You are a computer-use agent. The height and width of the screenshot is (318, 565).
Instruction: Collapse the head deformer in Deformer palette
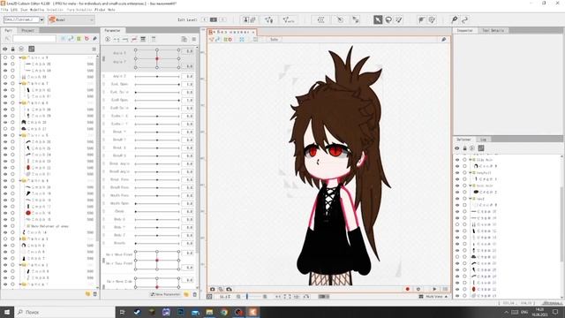pos(471,198)
